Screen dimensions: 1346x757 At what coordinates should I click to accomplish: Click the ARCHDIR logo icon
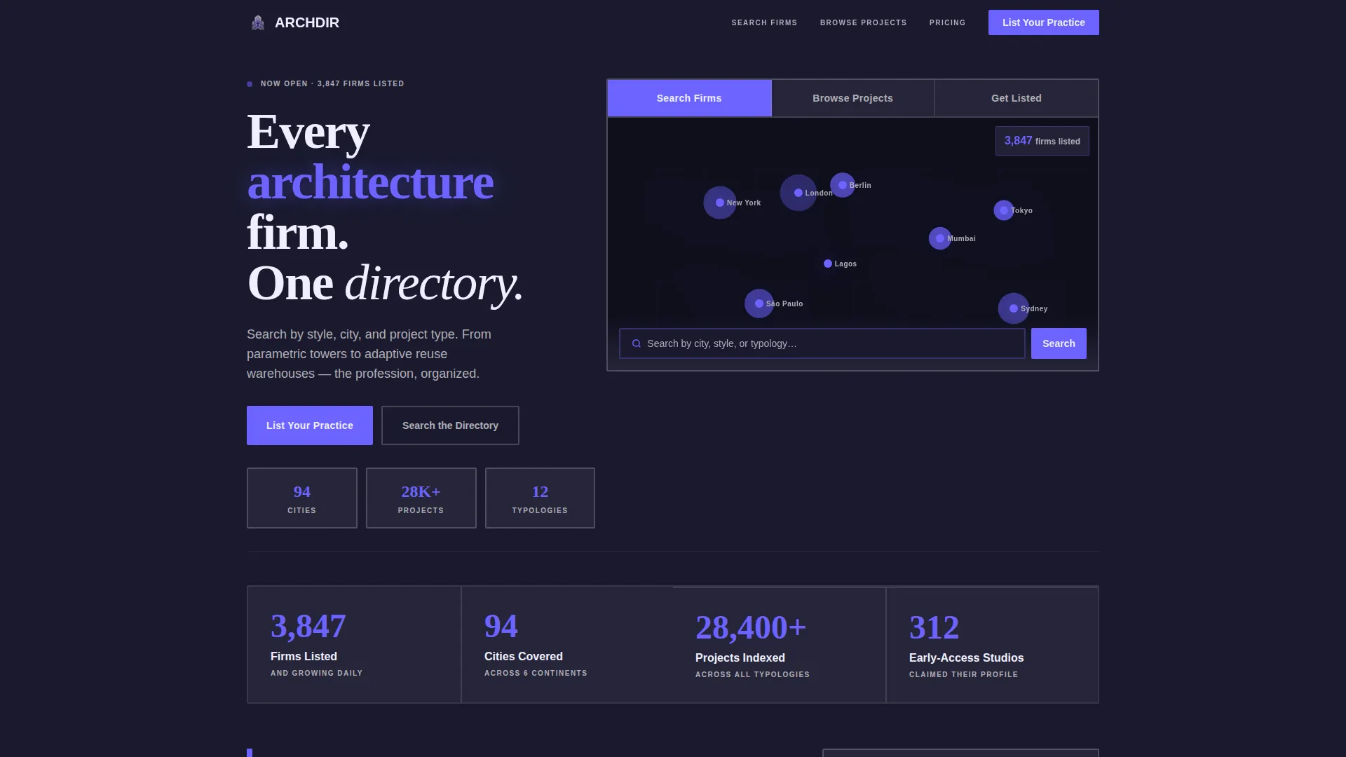pyautogui.click(x=258, y=22)
